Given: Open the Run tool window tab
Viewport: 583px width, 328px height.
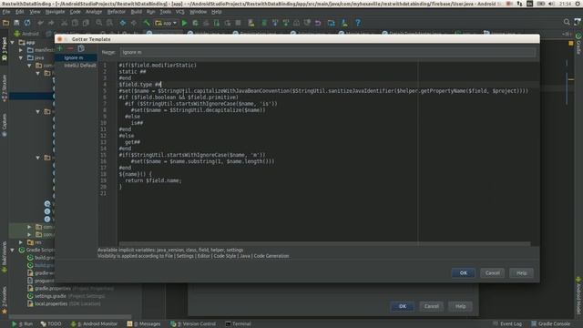Looking at the screenshot, I should 22,324.
